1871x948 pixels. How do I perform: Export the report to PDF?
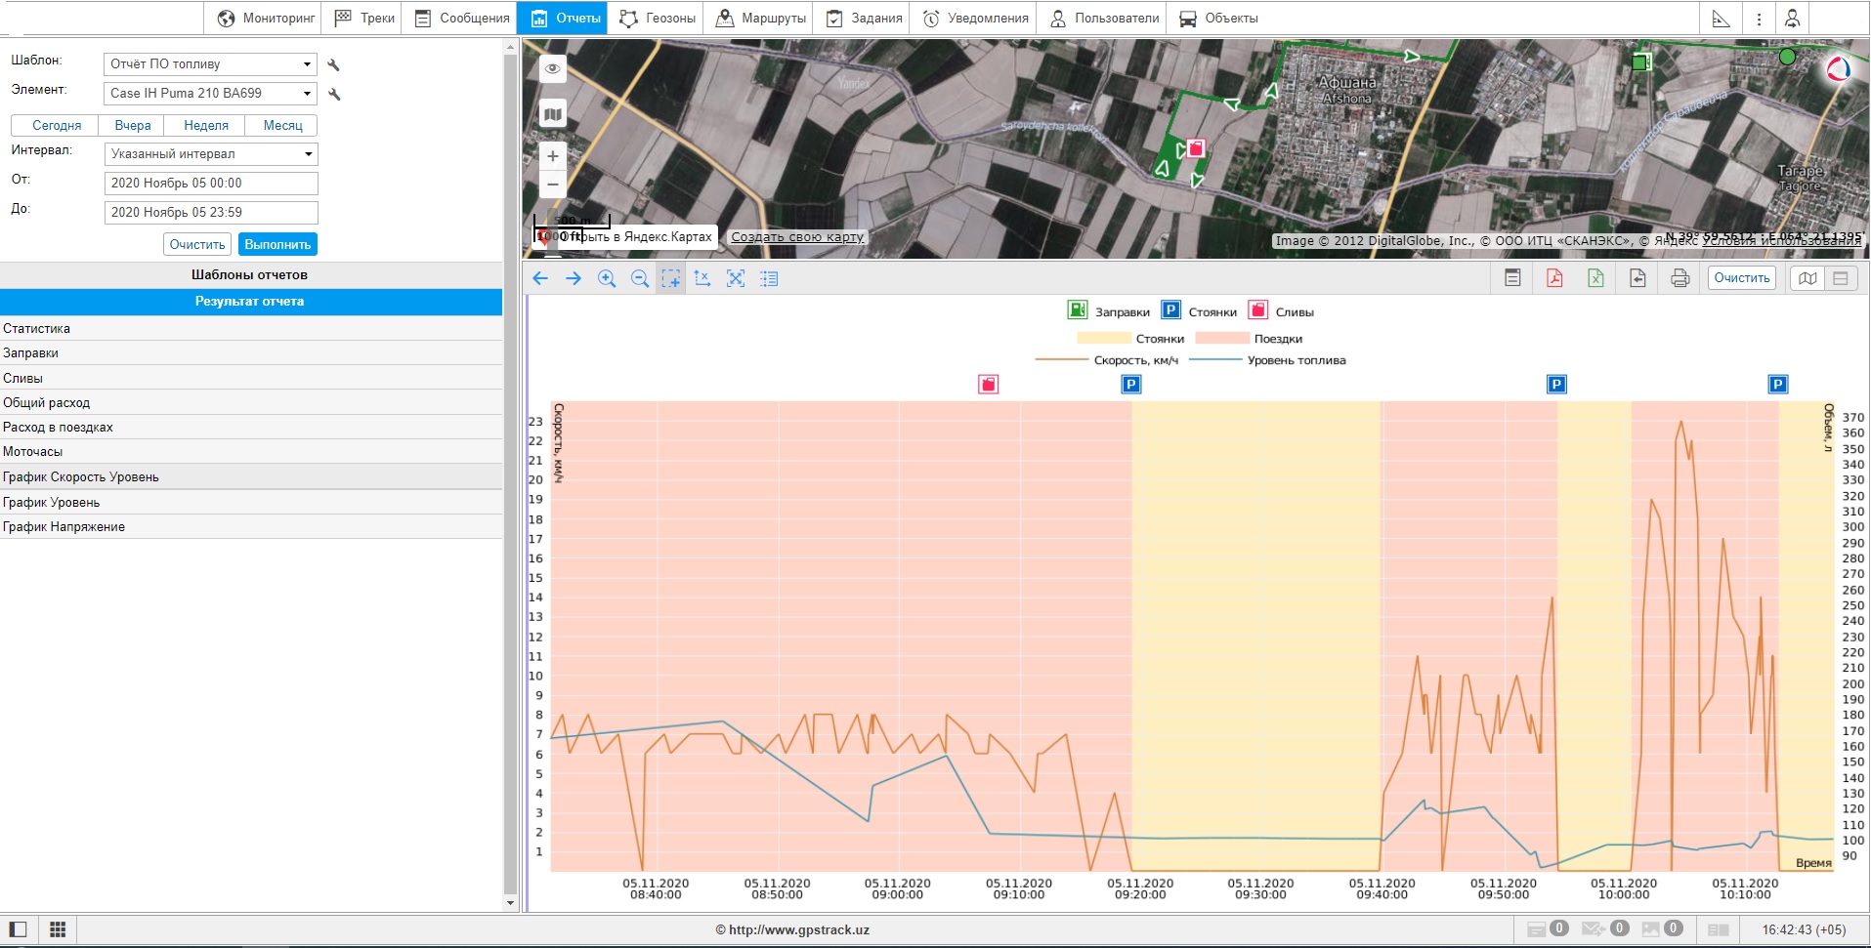point(1554,278)
